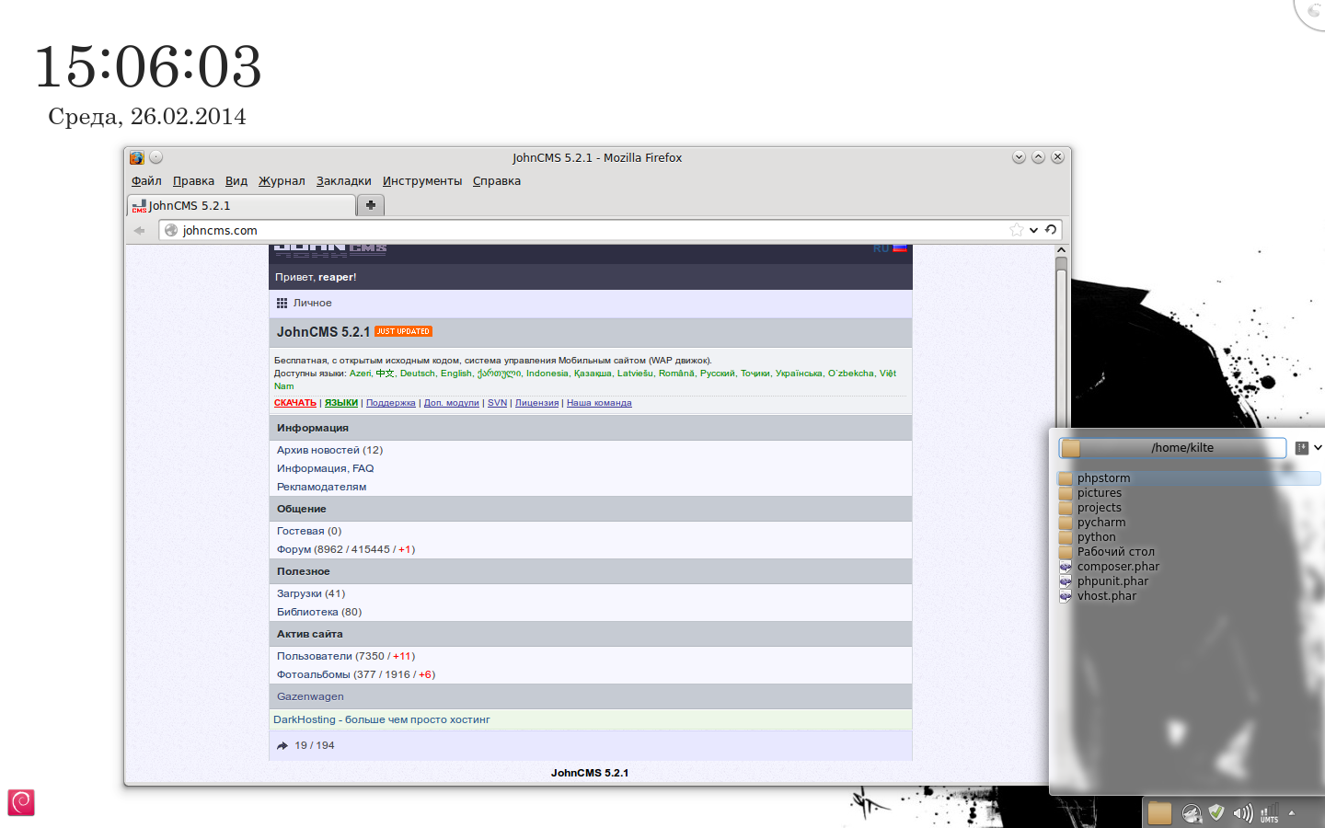Click the Debian swirl icon at the bottom left
Screen dimensions: 1325x828
pos(21,802)
